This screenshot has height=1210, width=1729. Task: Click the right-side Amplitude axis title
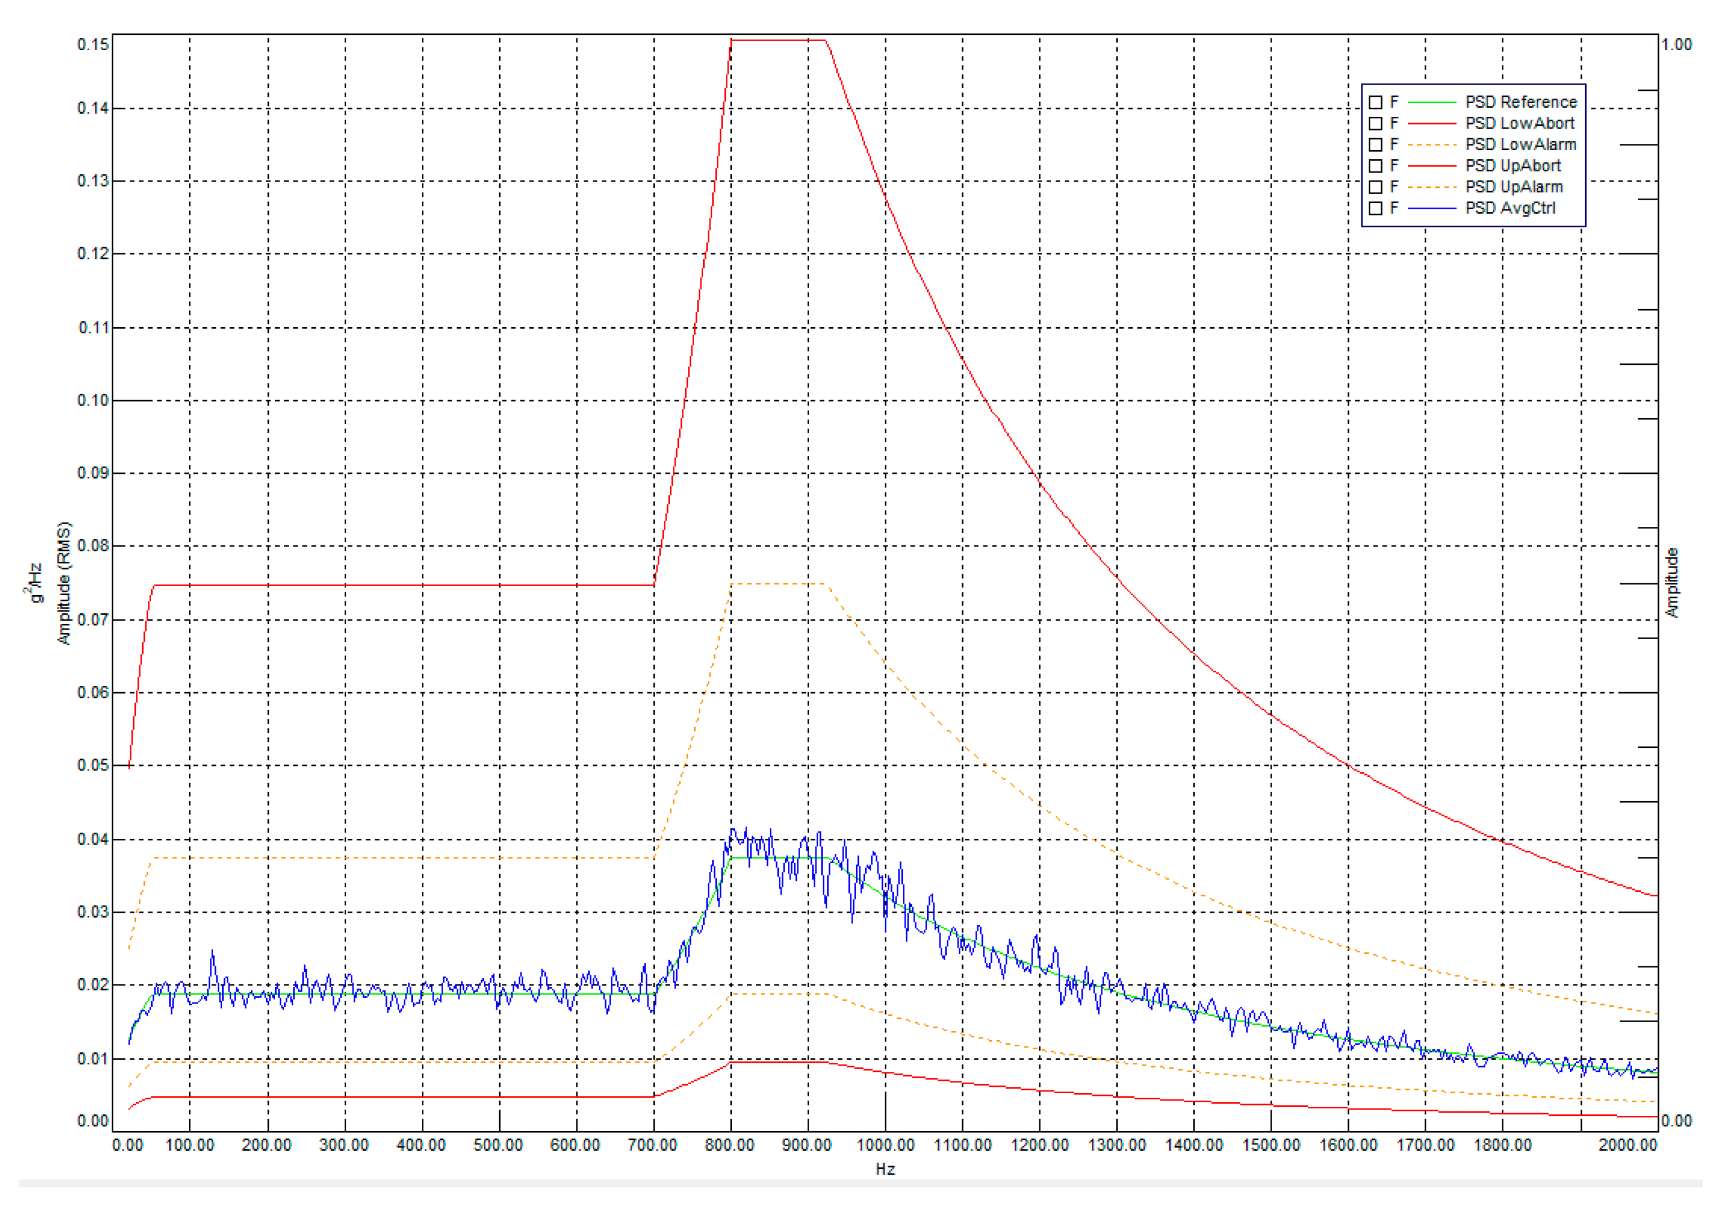coord(1672,582)
